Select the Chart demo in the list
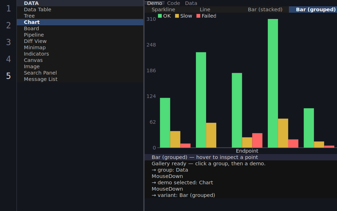The image size is (337, 211). (80, 22)
